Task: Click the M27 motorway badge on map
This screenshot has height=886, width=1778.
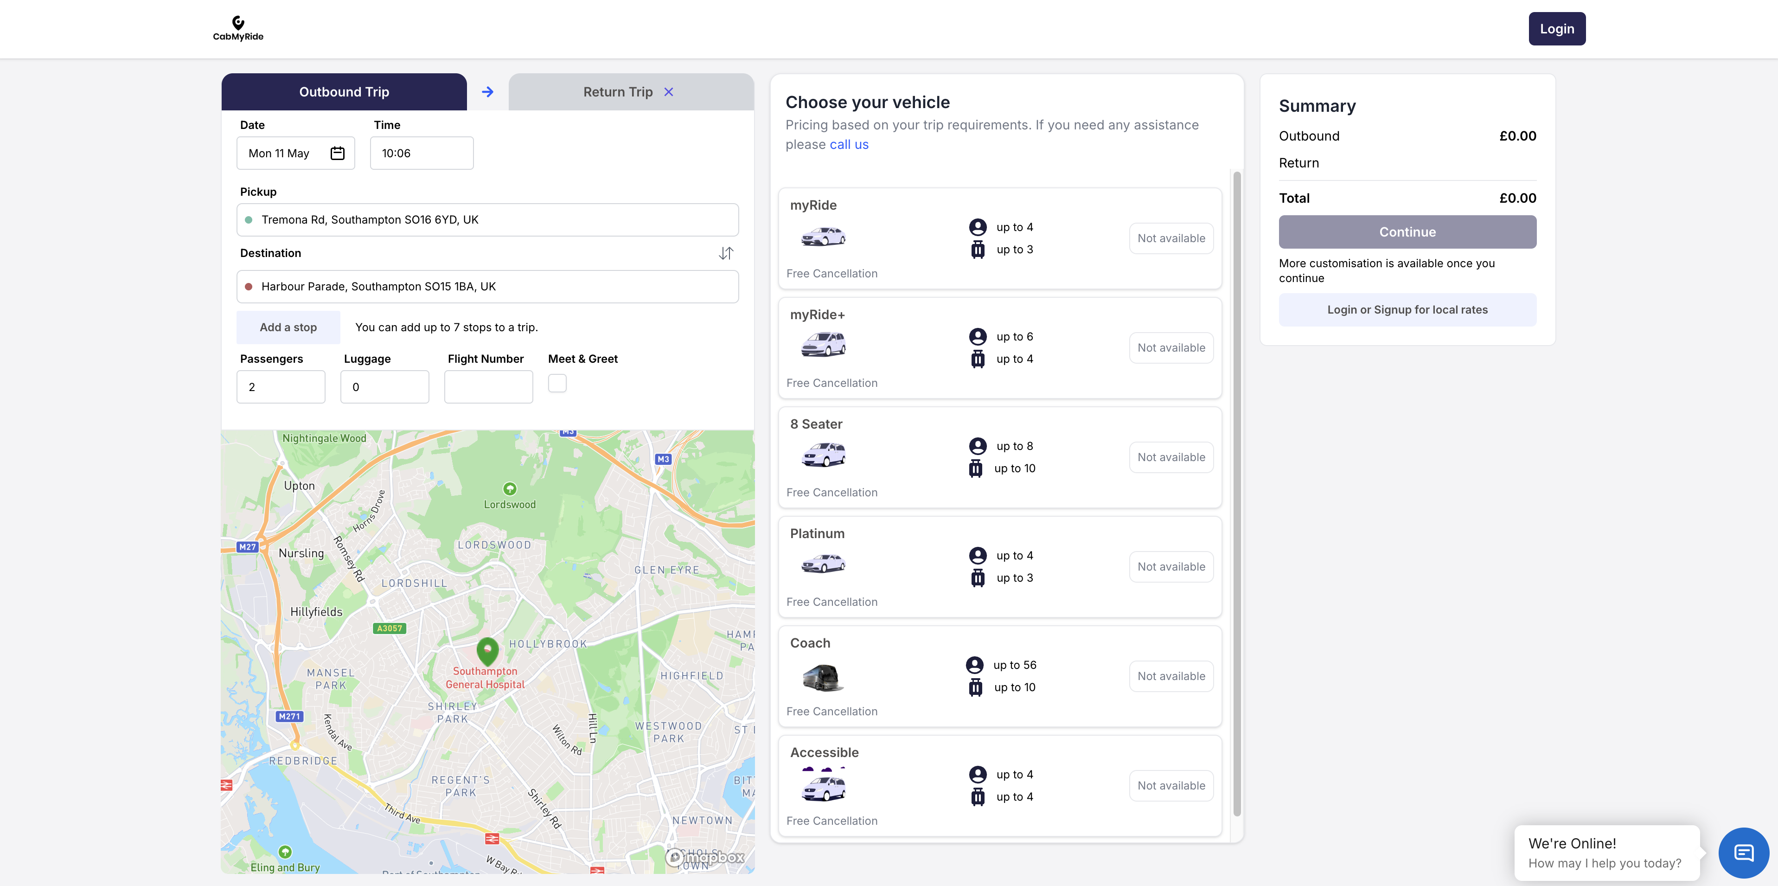Action: pyautogui.click(x=247, y=547)
